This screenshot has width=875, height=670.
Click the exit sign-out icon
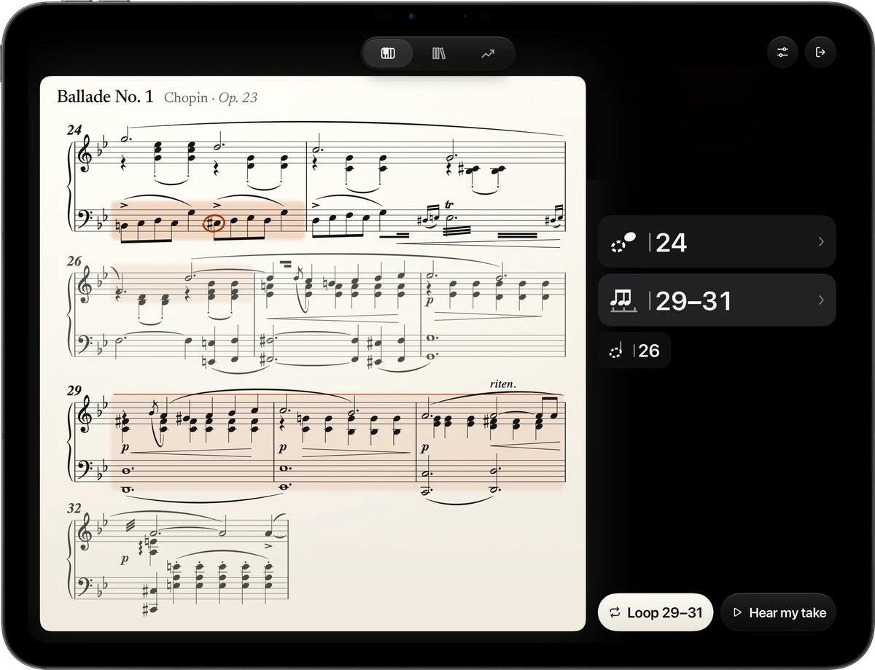[x=820, y=52]
